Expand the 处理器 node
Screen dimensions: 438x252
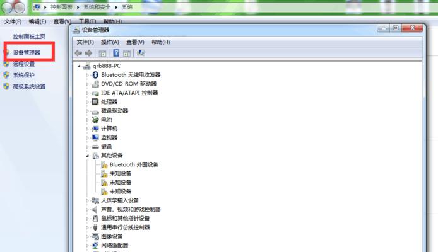(87, 102)
